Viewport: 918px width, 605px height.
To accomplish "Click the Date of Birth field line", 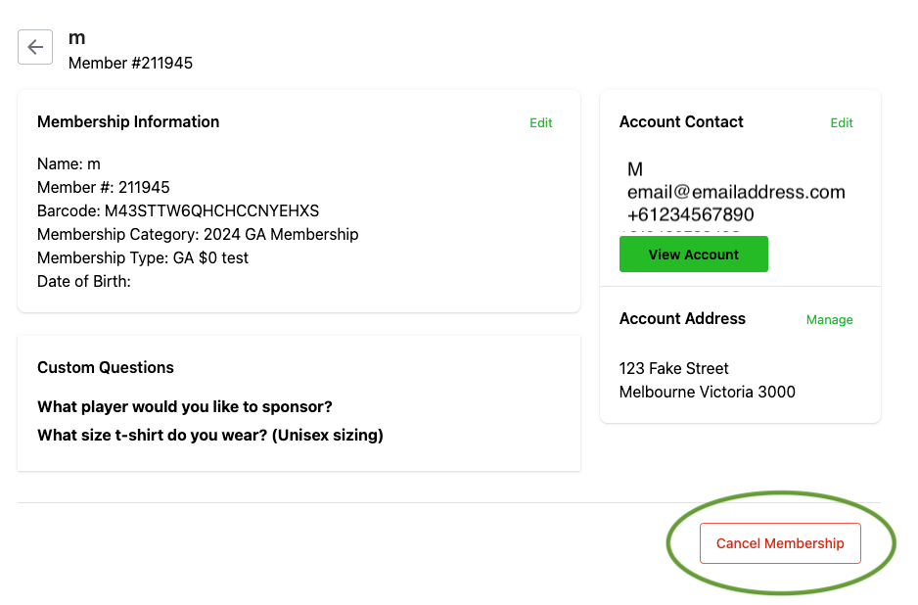I will 84,281.
